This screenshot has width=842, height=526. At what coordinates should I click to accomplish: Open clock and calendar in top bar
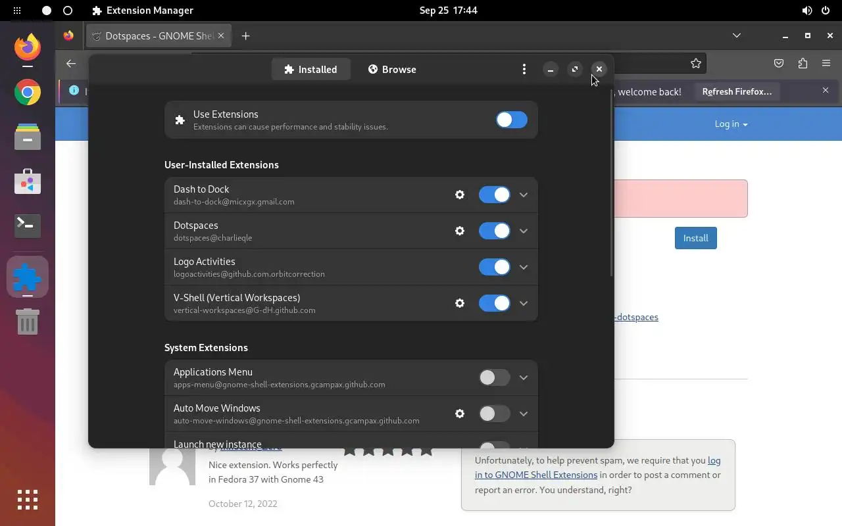point(448,11)
